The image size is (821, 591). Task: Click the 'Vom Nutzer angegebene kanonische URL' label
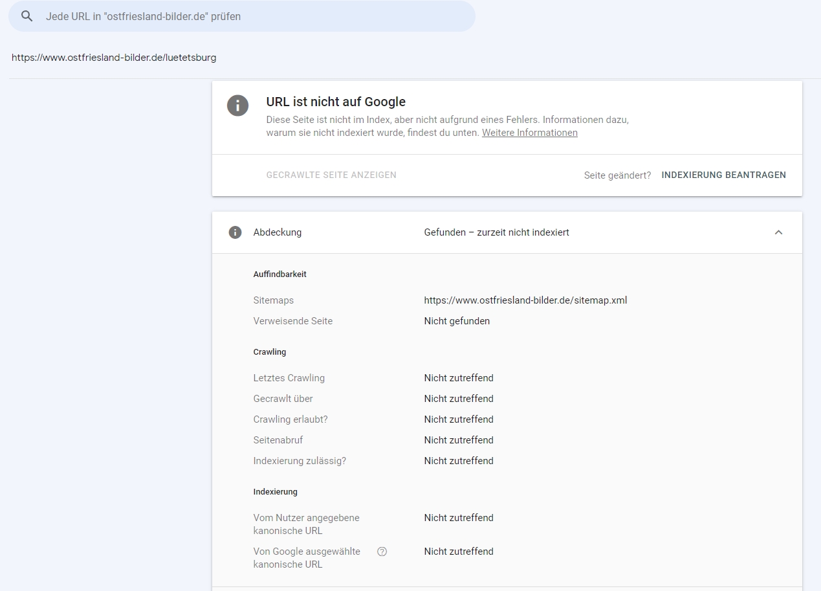click(x=306, y=524)
